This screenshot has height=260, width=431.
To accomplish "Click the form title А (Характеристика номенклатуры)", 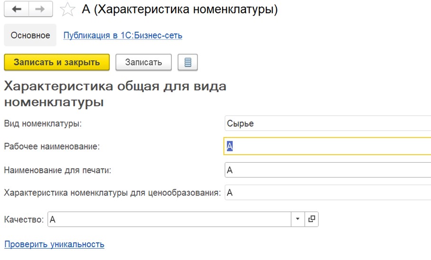I will point(180,9).
